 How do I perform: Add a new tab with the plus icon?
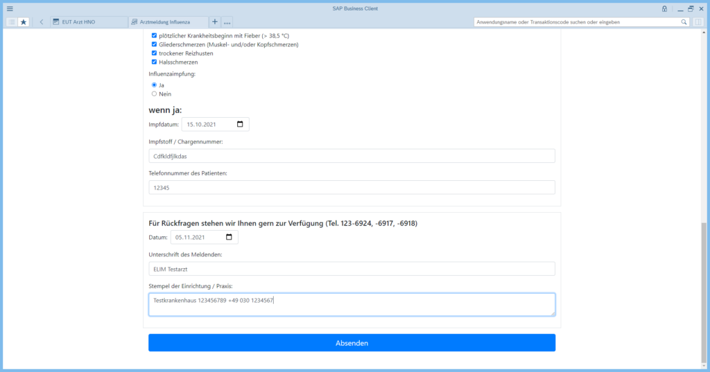pos(214,22)
